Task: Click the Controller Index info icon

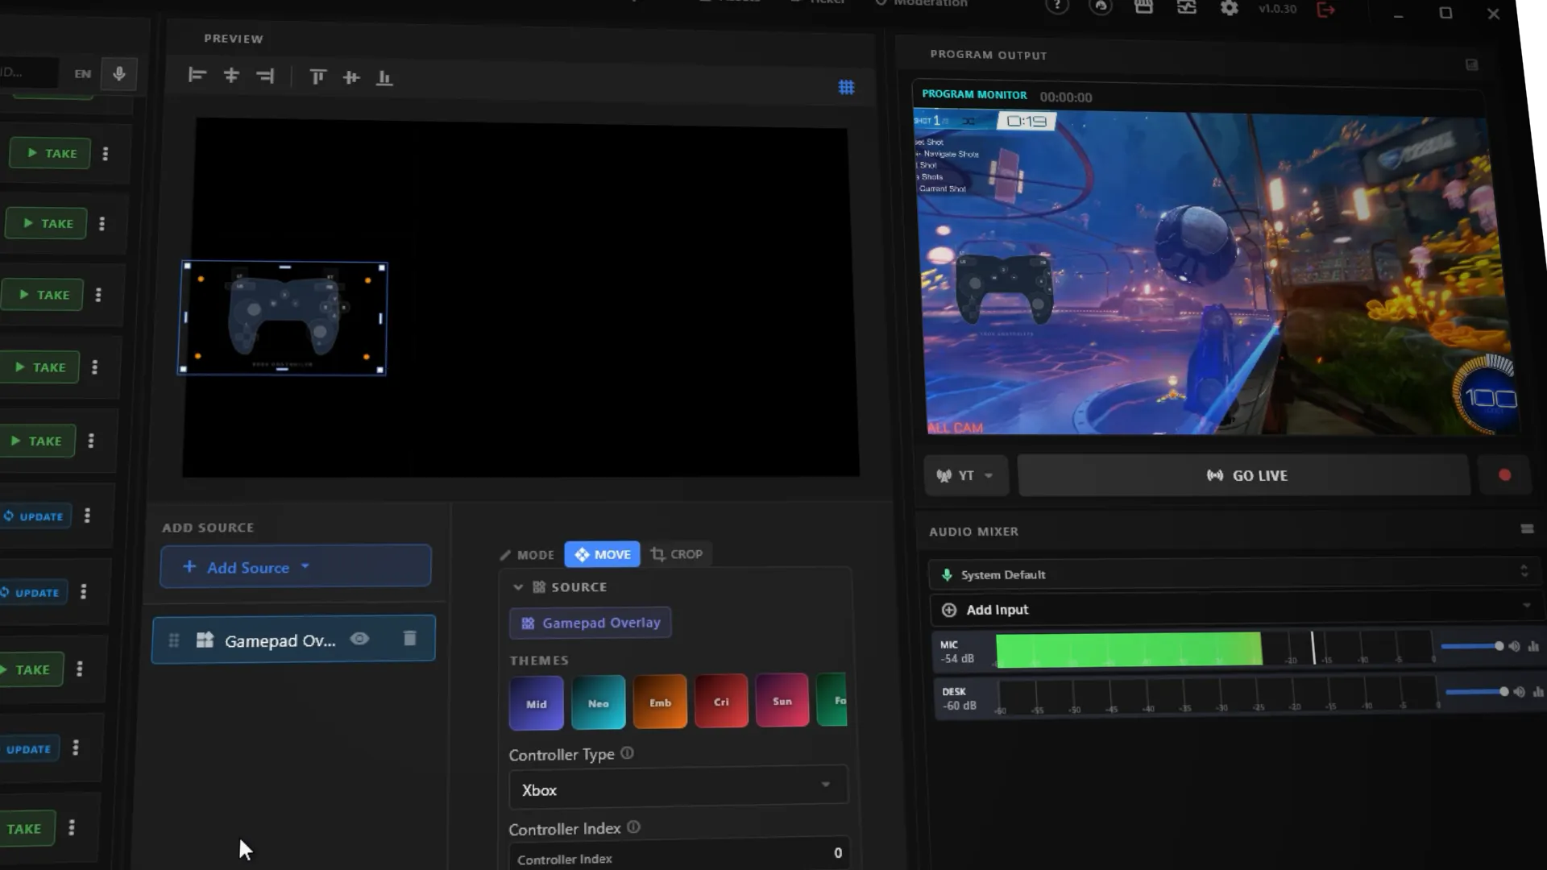Action: click(x=633, y=827)
